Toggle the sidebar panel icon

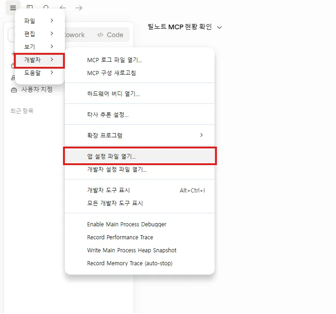click(x=30, y=7)
